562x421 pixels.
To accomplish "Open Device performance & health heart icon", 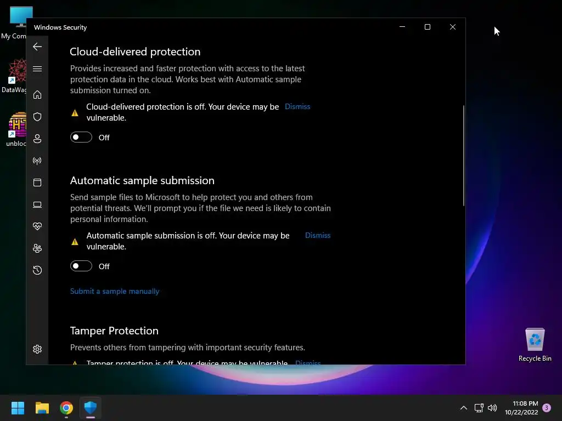I will pyautogui.click(x=37, y=226).
